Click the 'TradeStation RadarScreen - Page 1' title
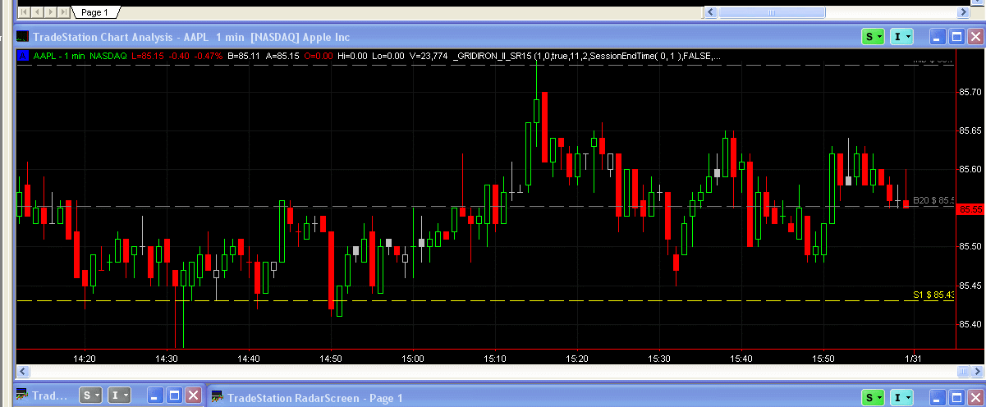This screenshot has height=407, width=986. [314, 398]
